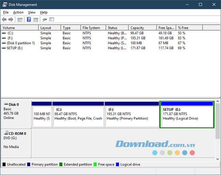221x175 pixels.
Task: Select the (C:) volume row
Action: [111, 33]
